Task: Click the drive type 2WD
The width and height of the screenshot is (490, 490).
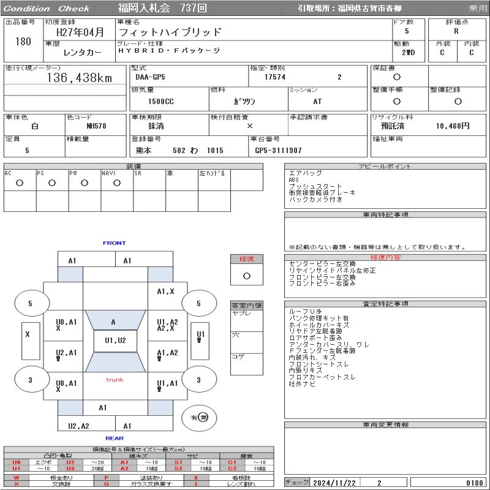Action: click(409, 53)
